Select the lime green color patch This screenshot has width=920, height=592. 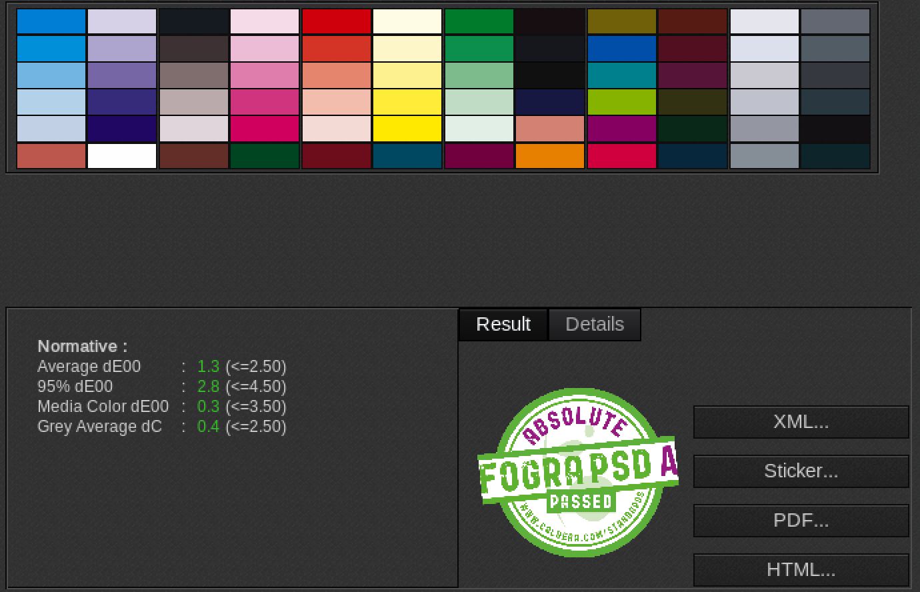[621, 102]
